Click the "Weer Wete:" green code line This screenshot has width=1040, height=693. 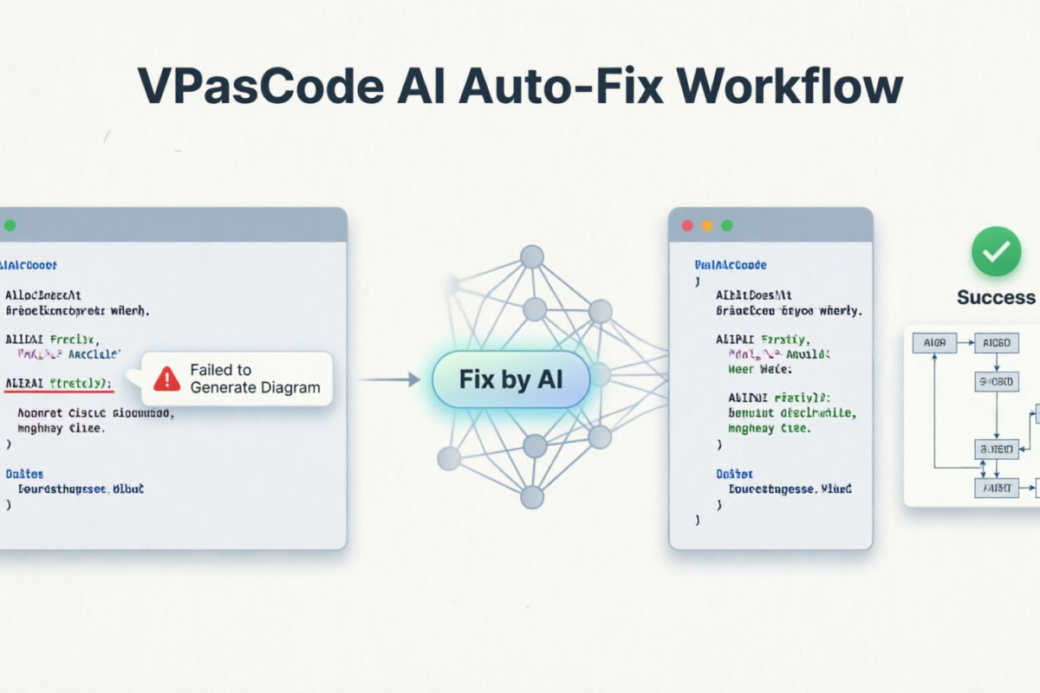click(760, 368)
